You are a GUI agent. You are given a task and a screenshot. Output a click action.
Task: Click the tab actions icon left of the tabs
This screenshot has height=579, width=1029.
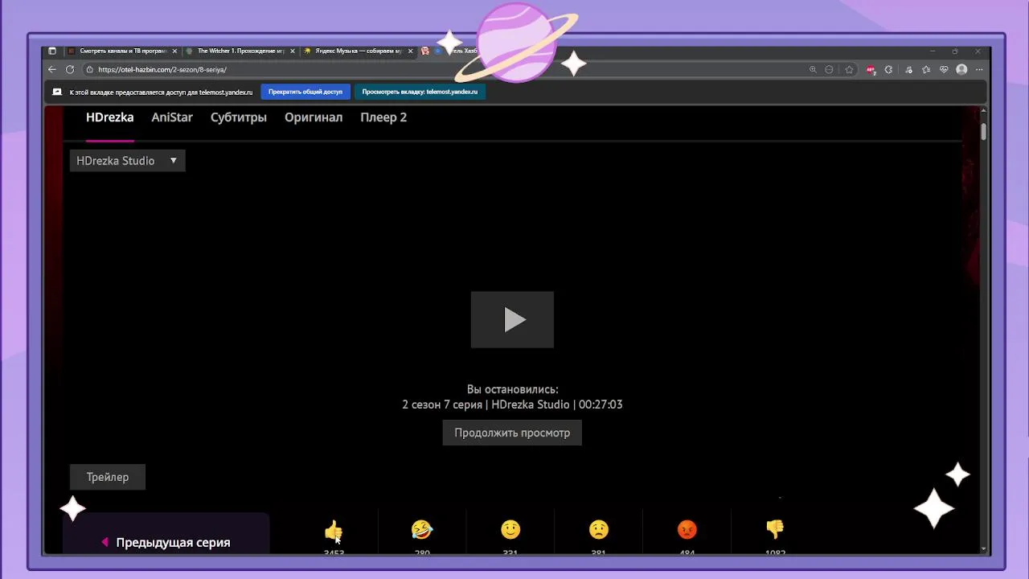click(52, 51)
